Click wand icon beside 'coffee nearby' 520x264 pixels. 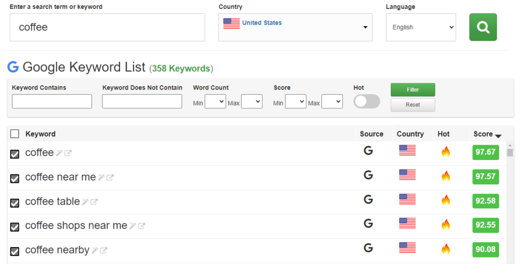(x=95, y=251)
